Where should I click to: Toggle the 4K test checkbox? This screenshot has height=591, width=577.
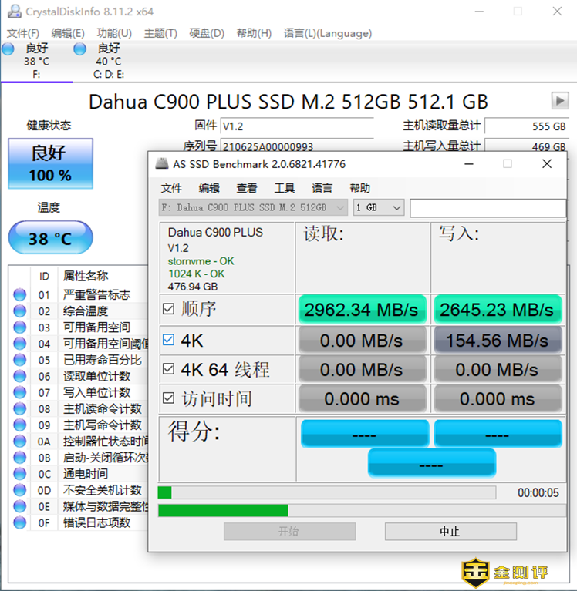coord(169,340)
